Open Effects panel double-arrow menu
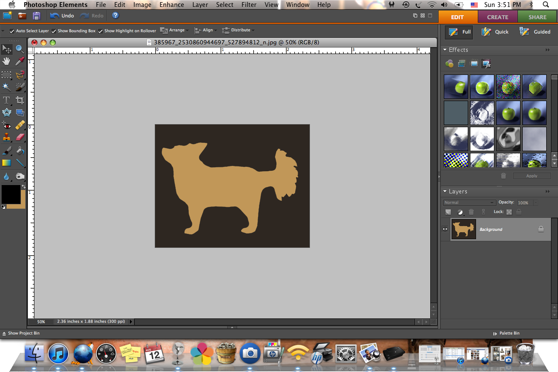The image size is (558, 372). click(548, 50)
